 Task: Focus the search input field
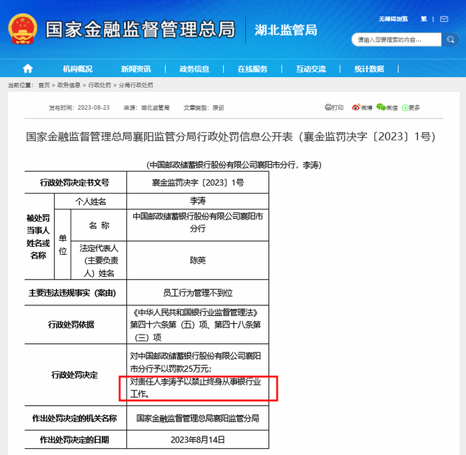pos(397,39)
